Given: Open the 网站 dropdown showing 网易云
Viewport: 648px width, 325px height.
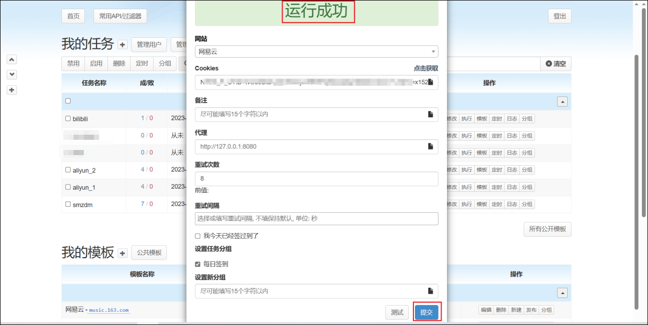Looking at the screenshot, I should pyautogui.click(x=316, y=52).
